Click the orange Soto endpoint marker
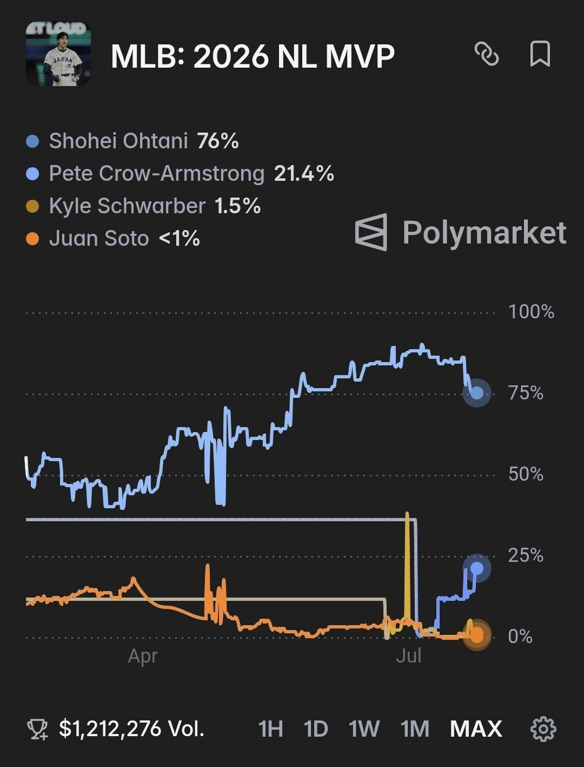The width and height of the screenshot is (584, 767). pyautogui.click(x=476, y=635)
